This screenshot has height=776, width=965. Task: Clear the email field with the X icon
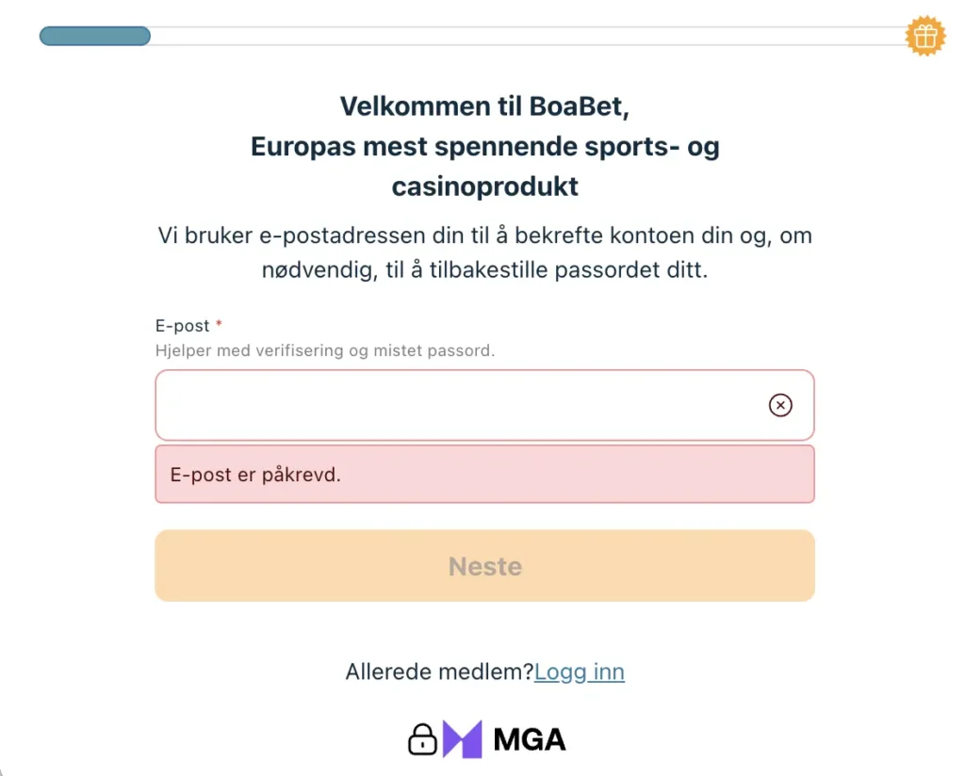pos(780,405)
